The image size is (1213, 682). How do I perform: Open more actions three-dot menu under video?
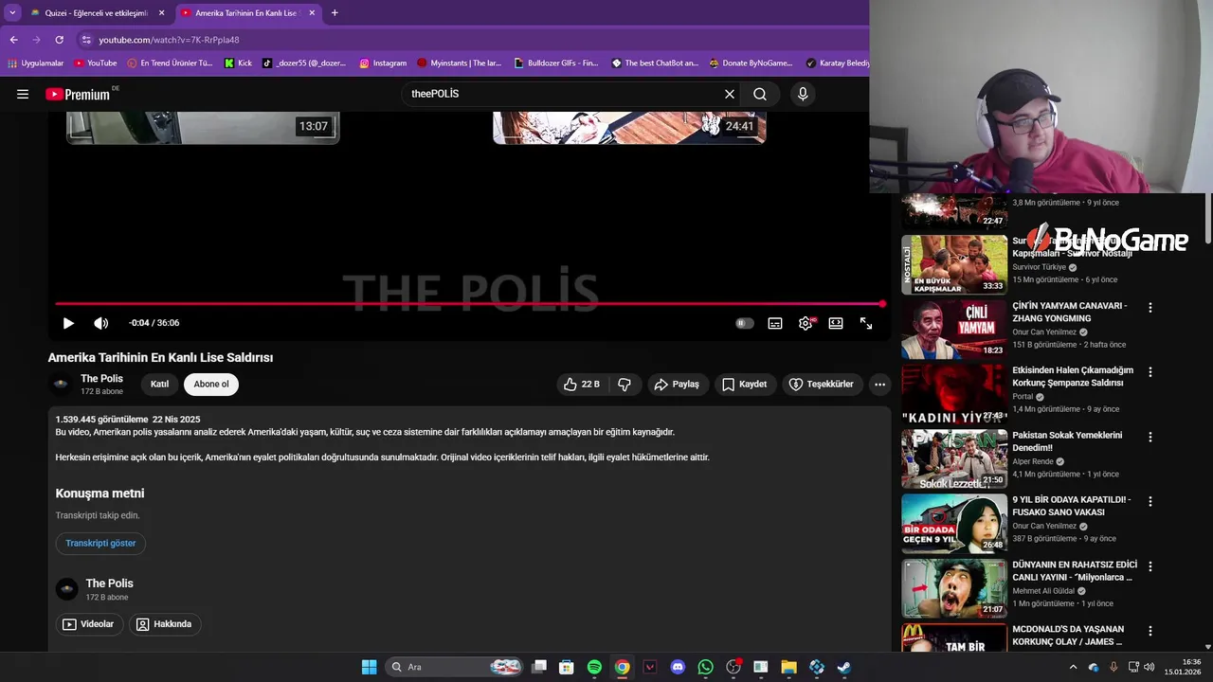(879, 385)
